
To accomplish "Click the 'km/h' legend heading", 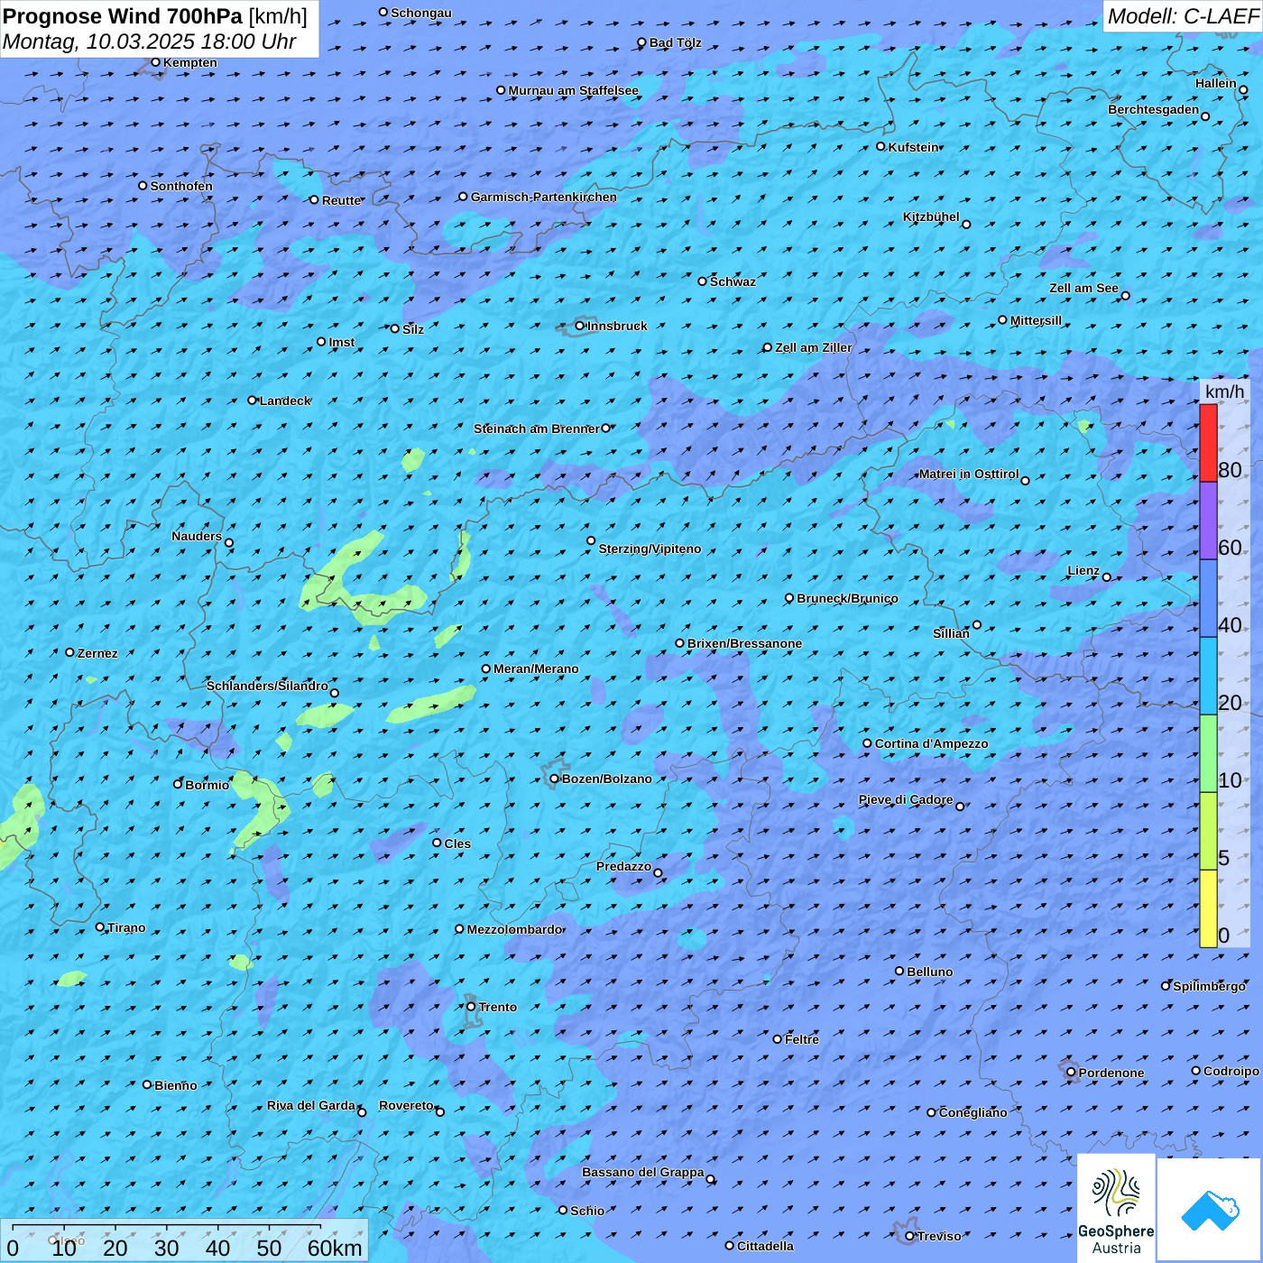I will 1224,392.
